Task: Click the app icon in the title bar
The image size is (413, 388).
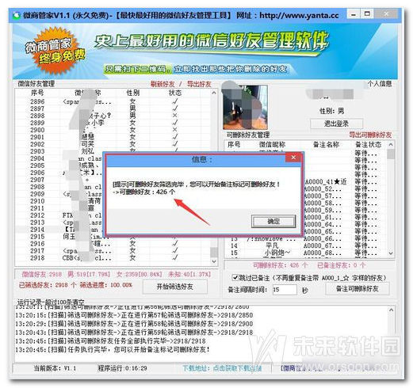Action: pyautogui.click(x=17, y=15)
